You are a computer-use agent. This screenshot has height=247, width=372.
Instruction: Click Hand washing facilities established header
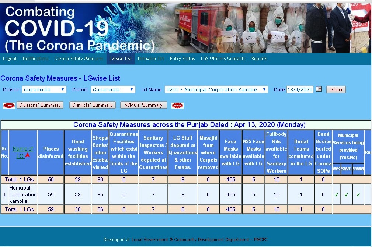(78, 152)
